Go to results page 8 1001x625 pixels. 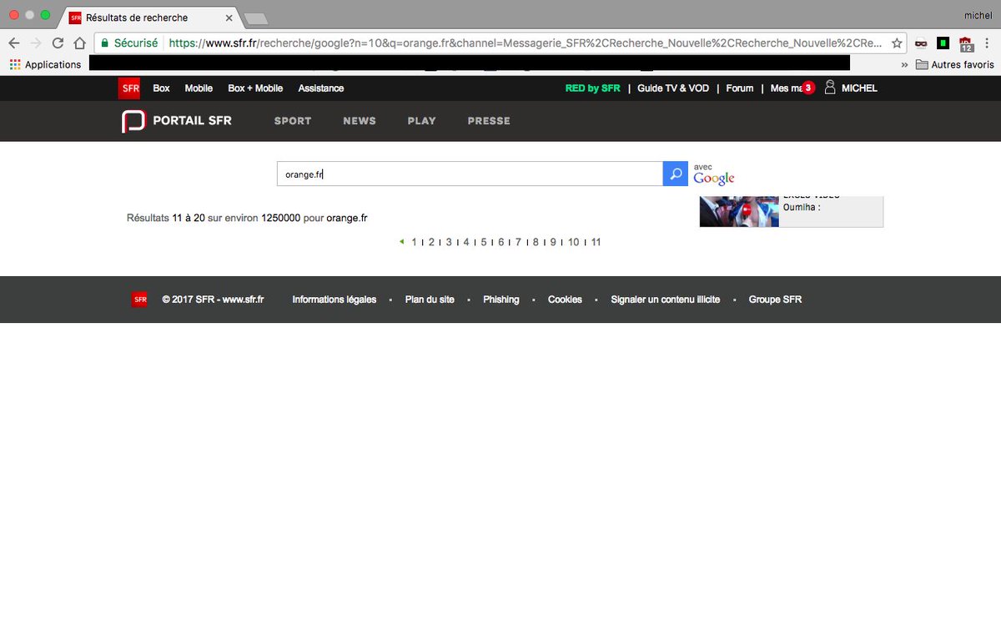pyautogui.click(x=536, y=242)
